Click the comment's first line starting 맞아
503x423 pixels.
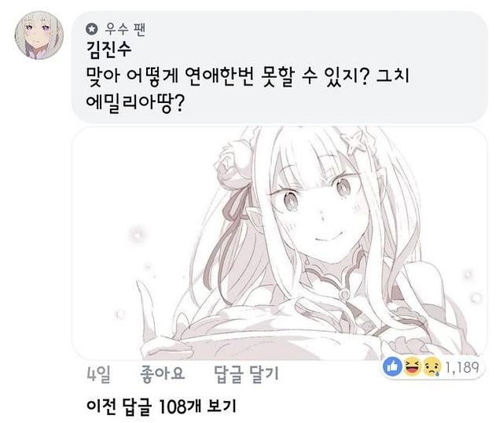[x=248, y=76]
